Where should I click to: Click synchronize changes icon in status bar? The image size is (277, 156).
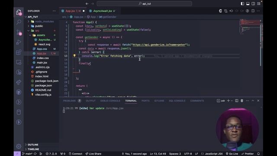coord(35,154)
